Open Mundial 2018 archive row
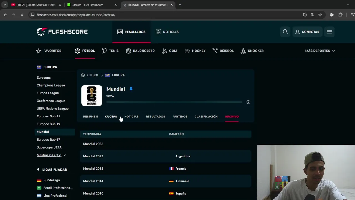This screenshot has width=355, height=200. [x=166, y=169]
